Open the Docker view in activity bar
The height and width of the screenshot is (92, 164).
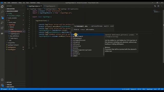2,33
